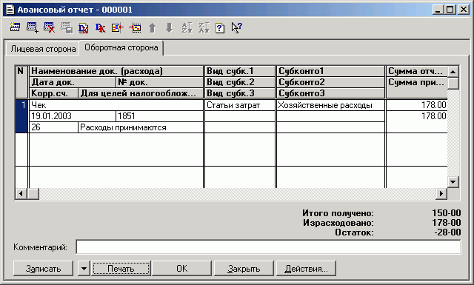Click the Для целей налогооблож... column header
Viewport: 474px width, 285px height.
click(141, 93)
